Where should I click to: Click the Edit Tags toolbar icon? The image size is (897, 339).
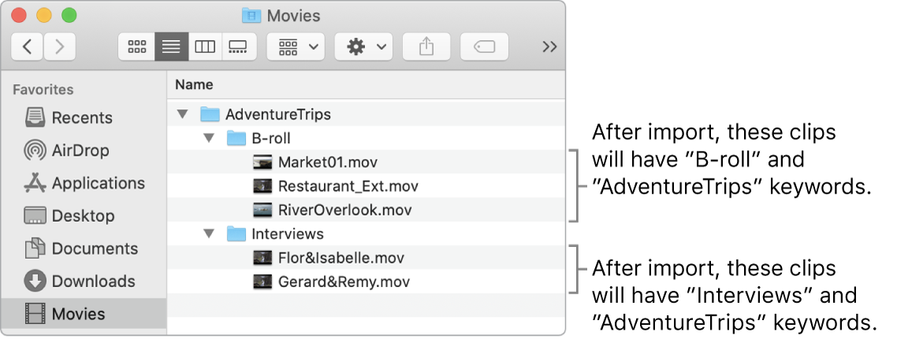click(x=484, y=47)
